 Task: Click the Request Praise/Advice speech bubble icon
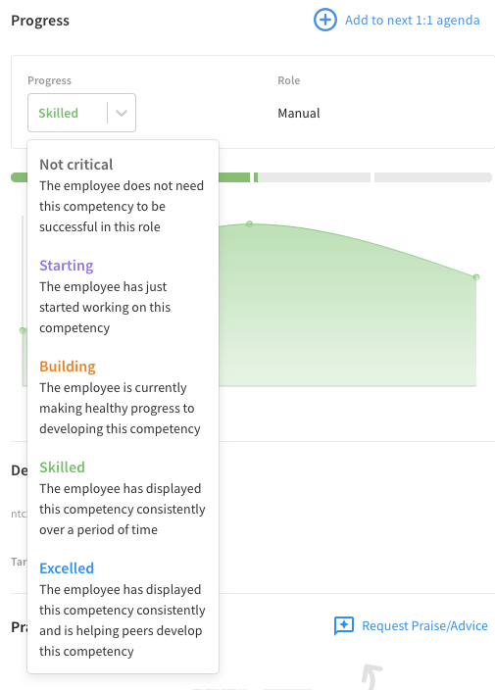pos(344,625)
